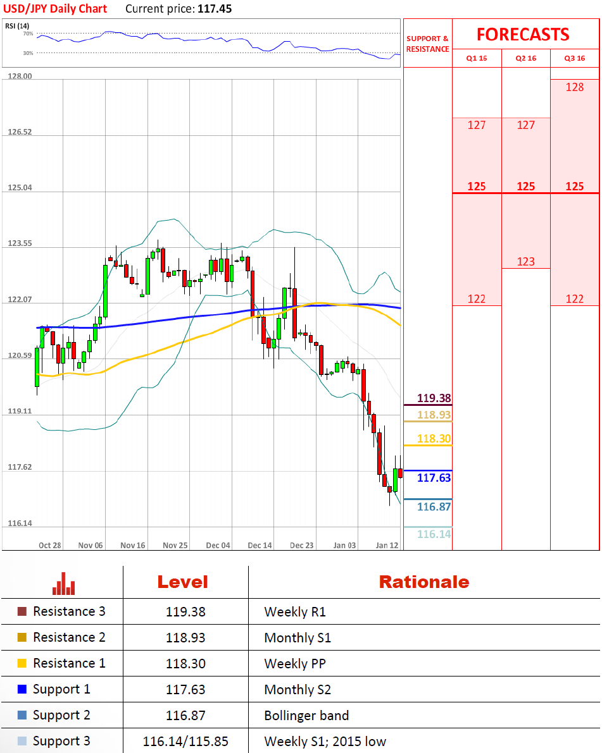Click the 116.14 support level marker beside chart
This screenshot has height=753, width=602.
434,534
